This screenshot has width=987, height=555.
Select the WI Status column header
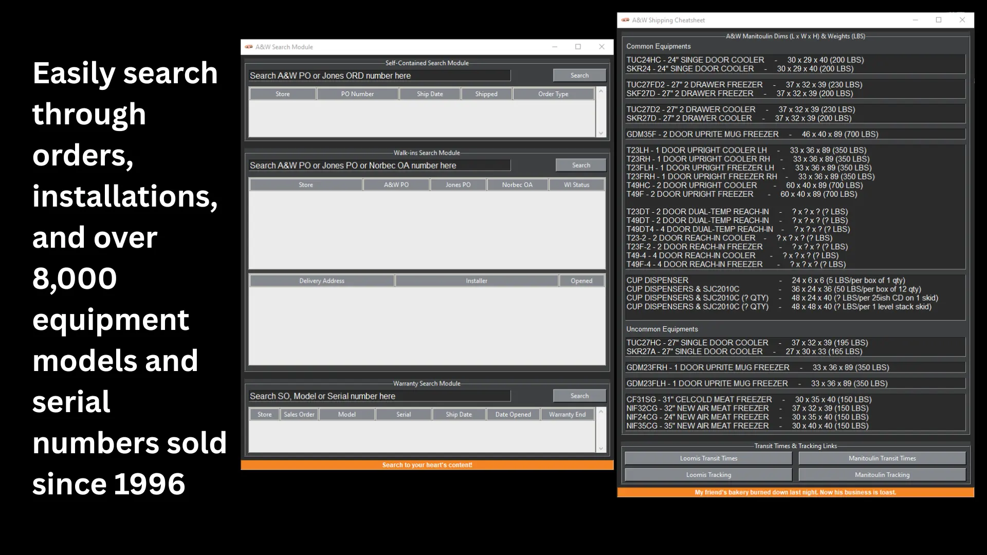577,184
